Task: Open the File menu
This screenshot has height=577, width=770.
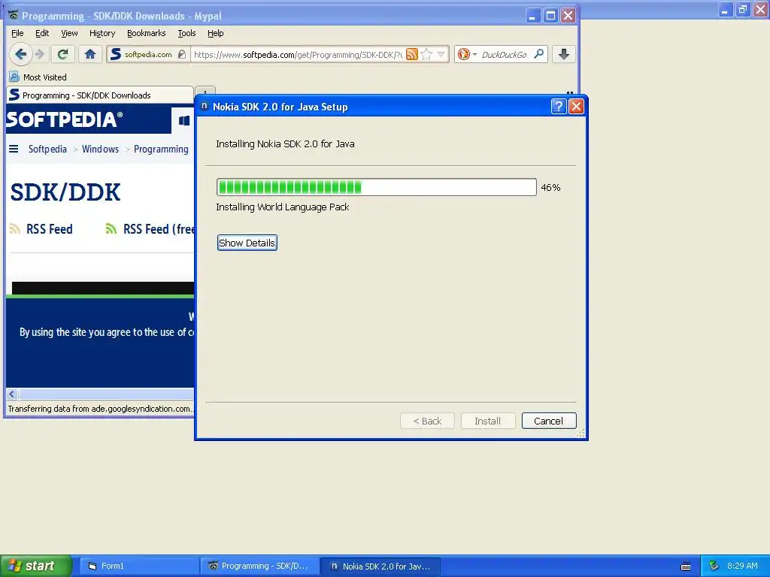Action: click(x=17, y=33)
